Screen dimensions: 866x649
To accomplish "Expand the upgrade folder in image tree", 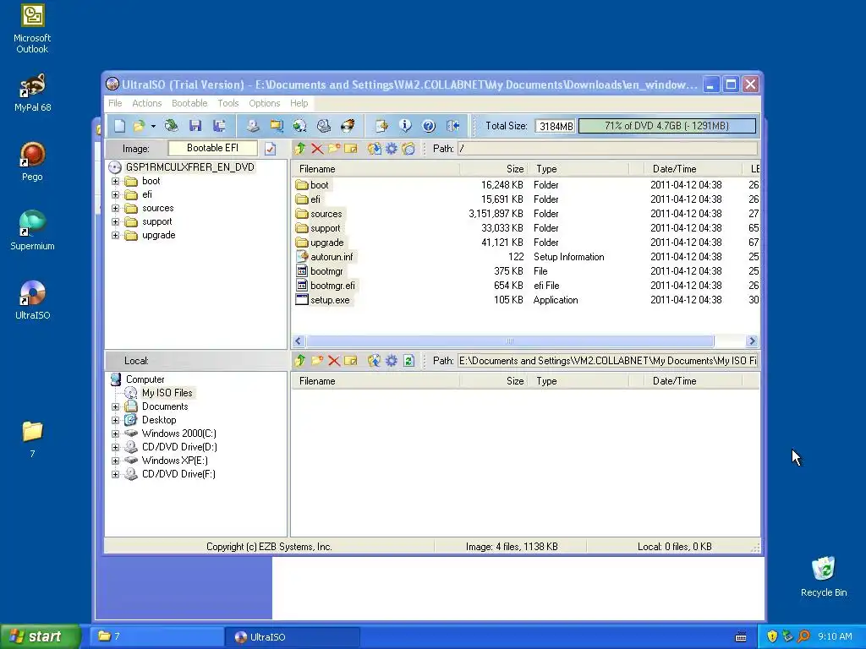I will click(x=115, y=235).
